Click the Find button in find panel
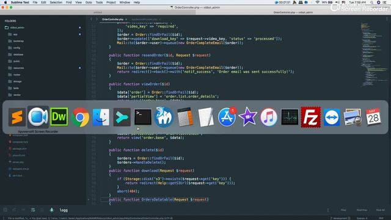The width and height of the screenshot is (391, 220). pyautogui.click(x=343, y=210)
